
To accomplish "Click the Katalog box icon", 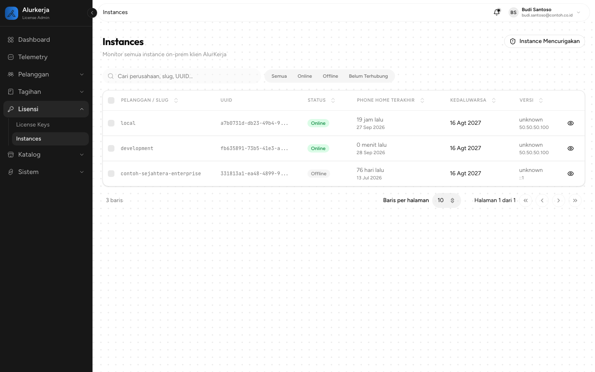I will (11, 155).
